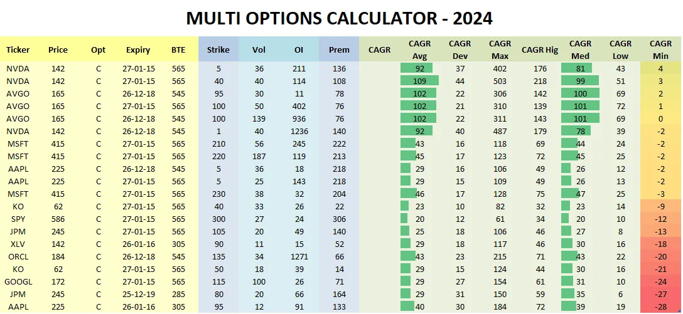Select the CAGR Min column header
This screenshot has width=683, height=314.
coord(660,50)
